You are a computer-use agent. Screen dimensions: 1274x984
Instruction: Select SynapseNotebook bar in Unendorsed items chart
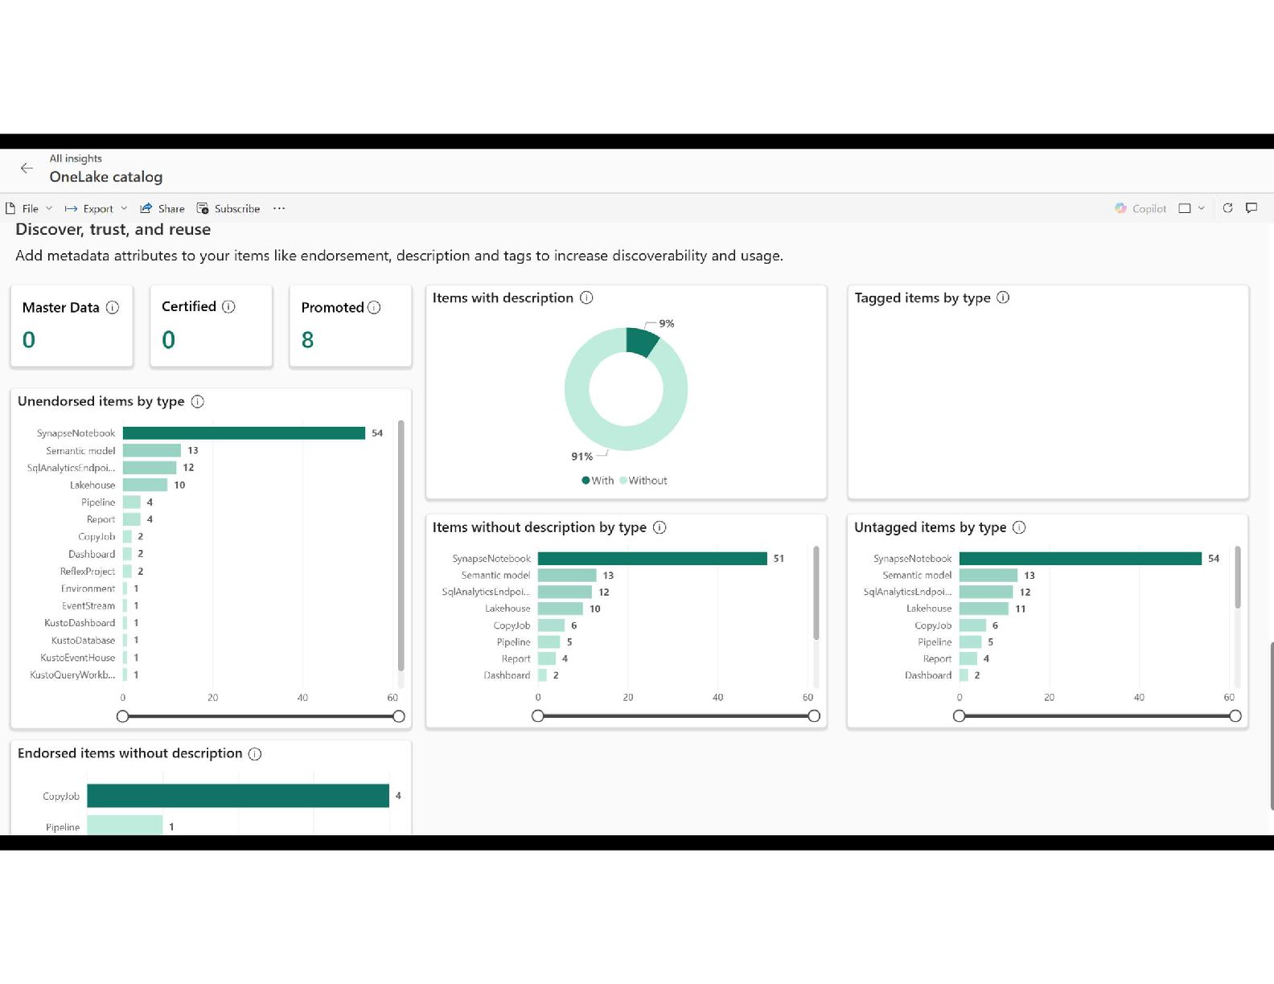coord(244,433)
